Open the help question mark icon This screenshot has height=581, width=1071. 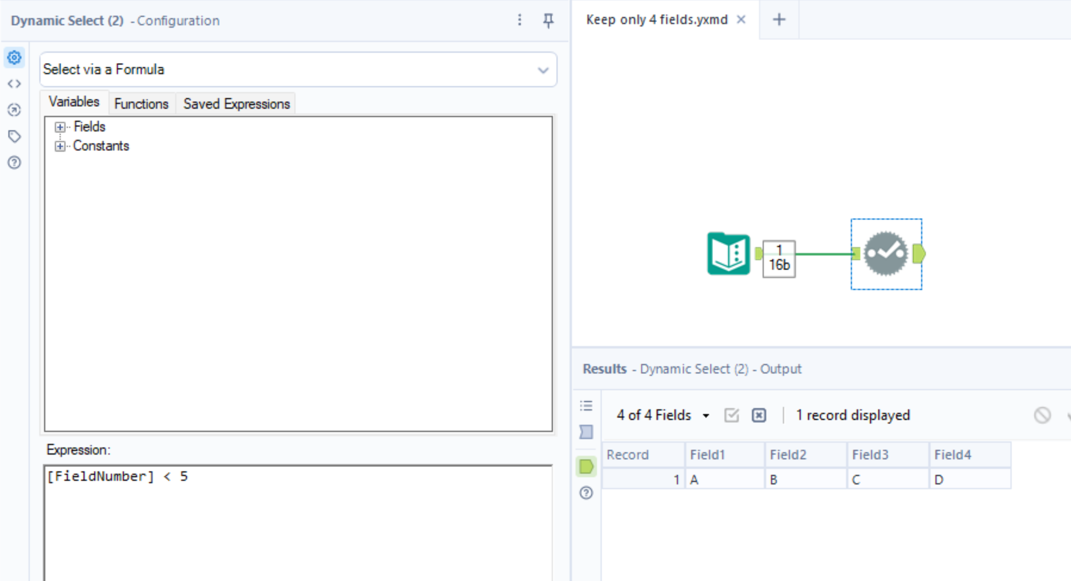[14, 163]
